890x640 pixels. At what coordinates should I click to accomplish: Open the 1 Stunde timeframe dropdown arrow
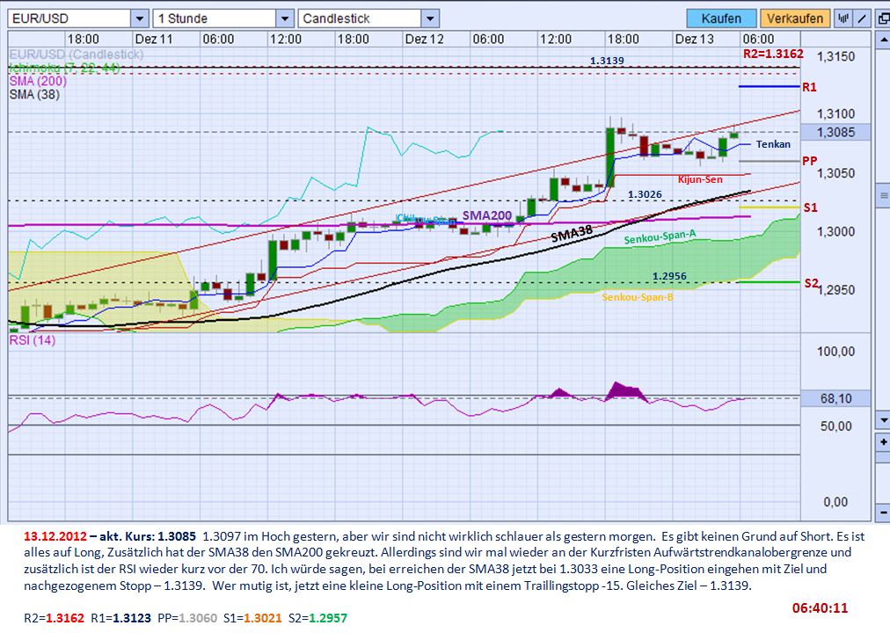click(x=285, y=18)
